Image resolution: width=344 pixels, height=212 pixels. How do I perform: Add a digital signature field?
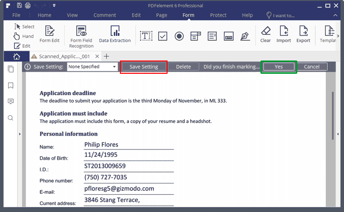(245, 36)
